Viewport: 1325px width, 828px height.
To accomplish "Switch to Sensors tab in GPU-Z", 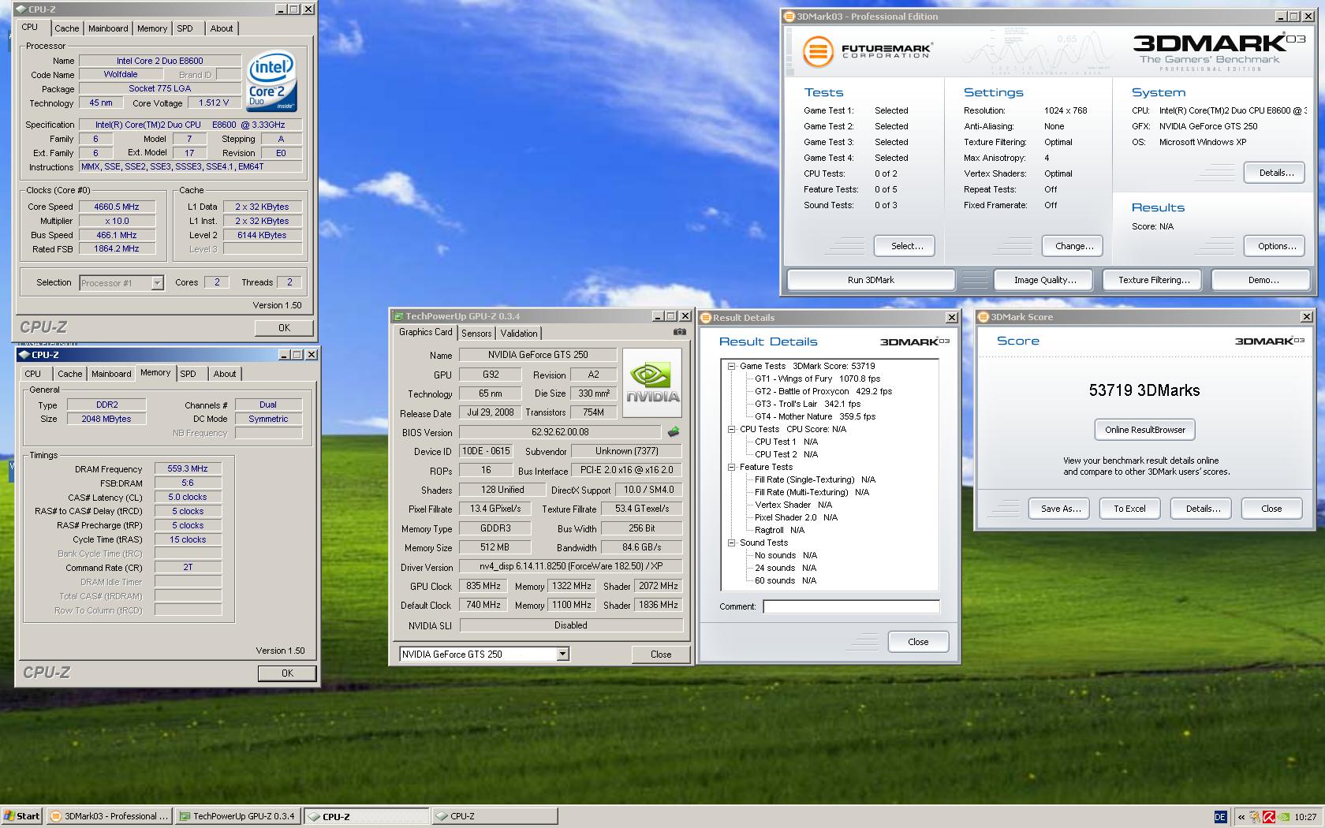I will click(476, 334).
